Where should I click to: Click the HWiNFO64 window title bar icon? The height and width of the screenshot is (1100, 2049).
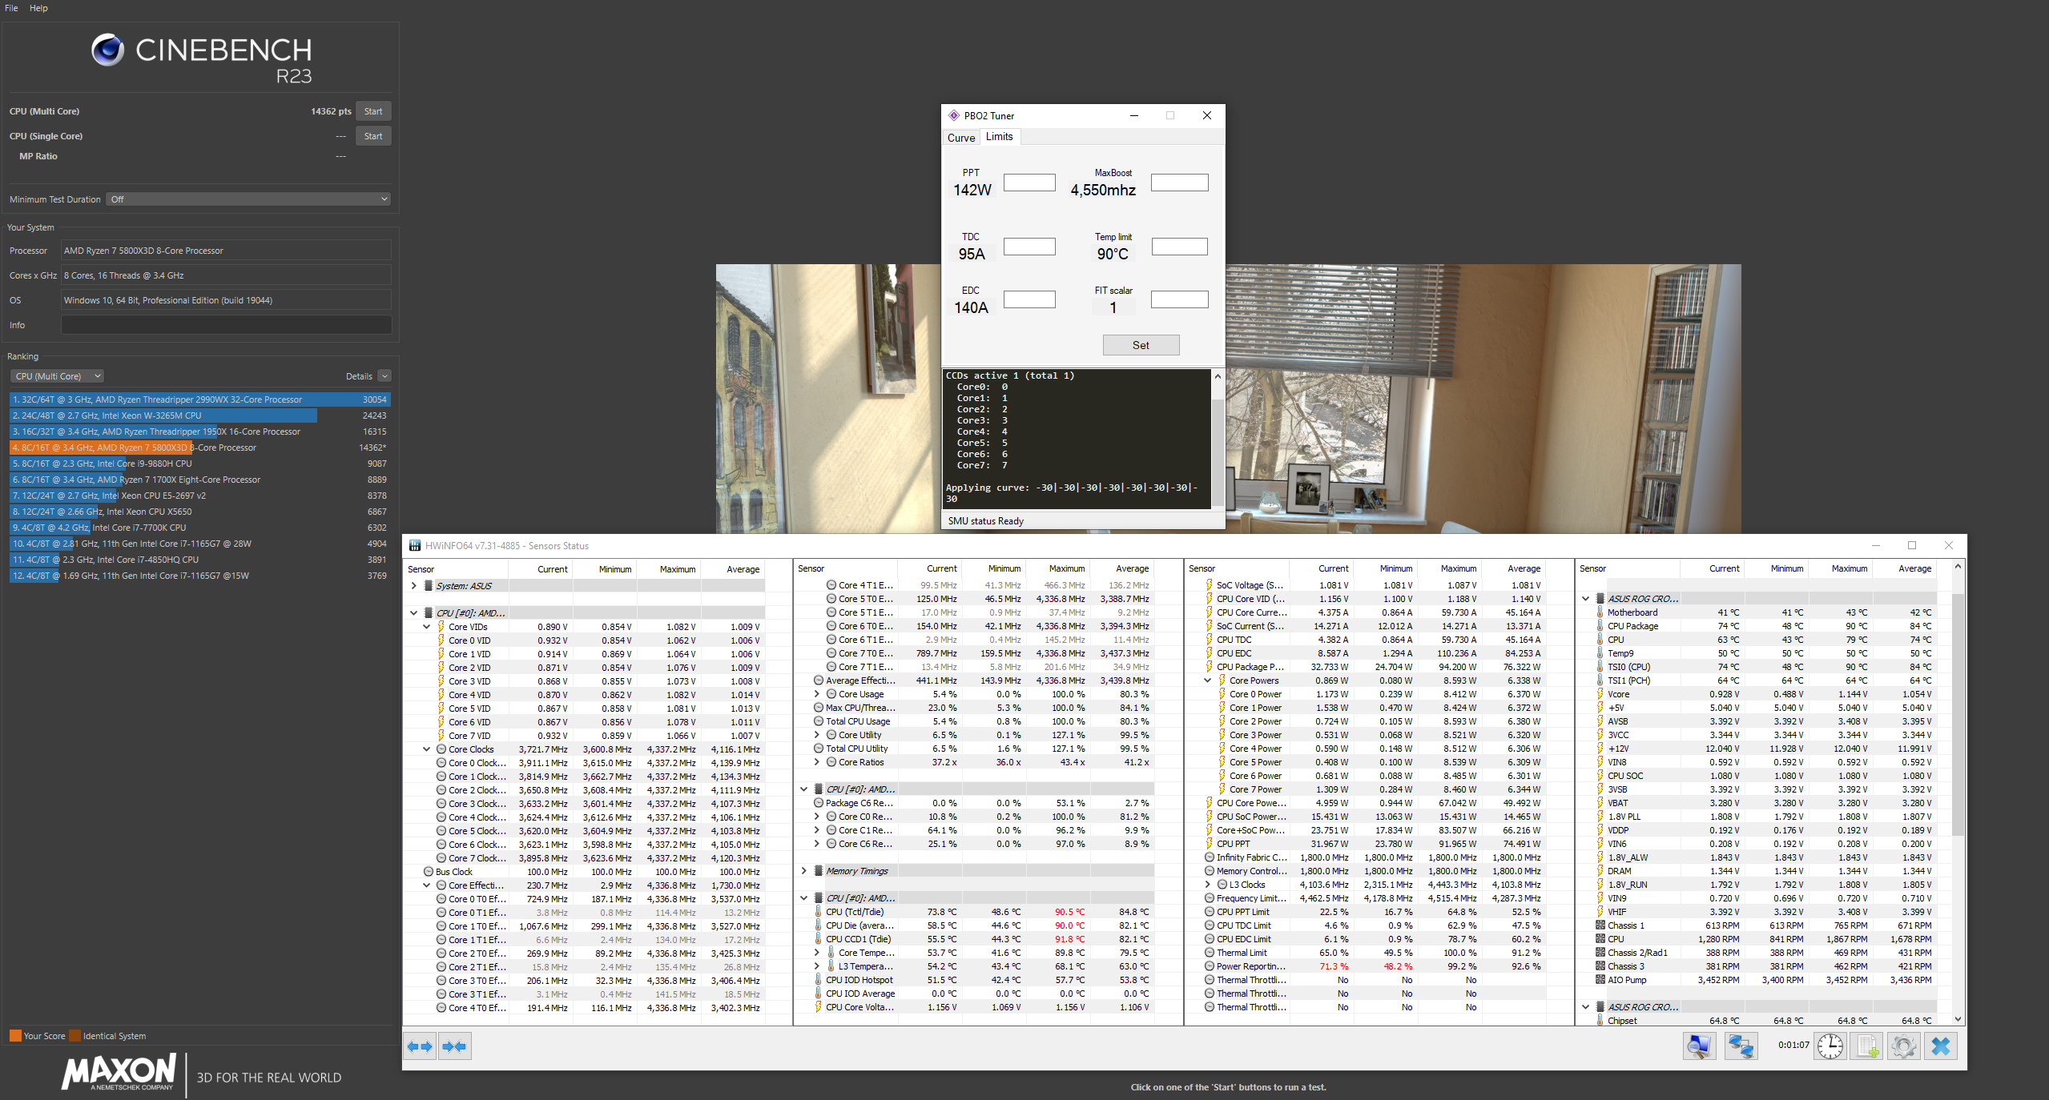415,545
